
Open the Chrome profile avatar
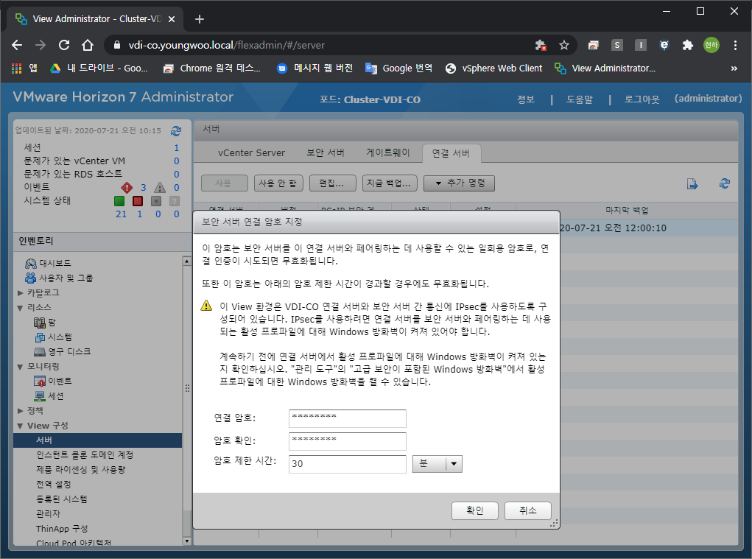click(711, 45)
